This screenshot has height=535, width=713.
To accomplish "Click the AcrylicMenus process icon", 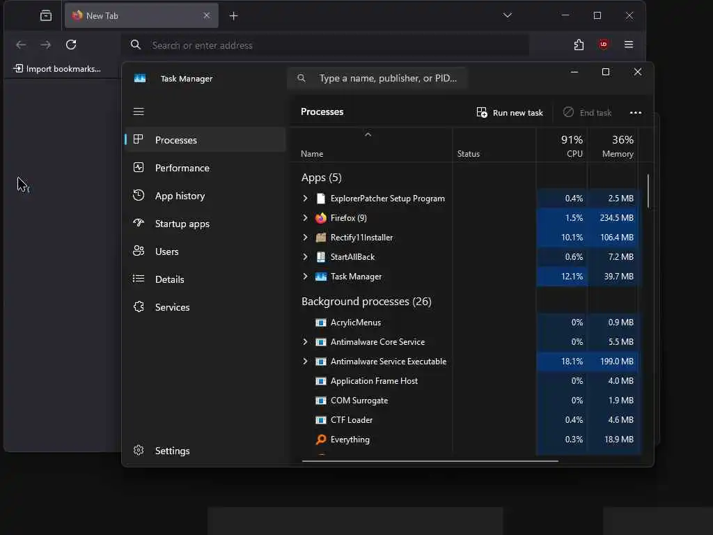I will pos(320,323).
